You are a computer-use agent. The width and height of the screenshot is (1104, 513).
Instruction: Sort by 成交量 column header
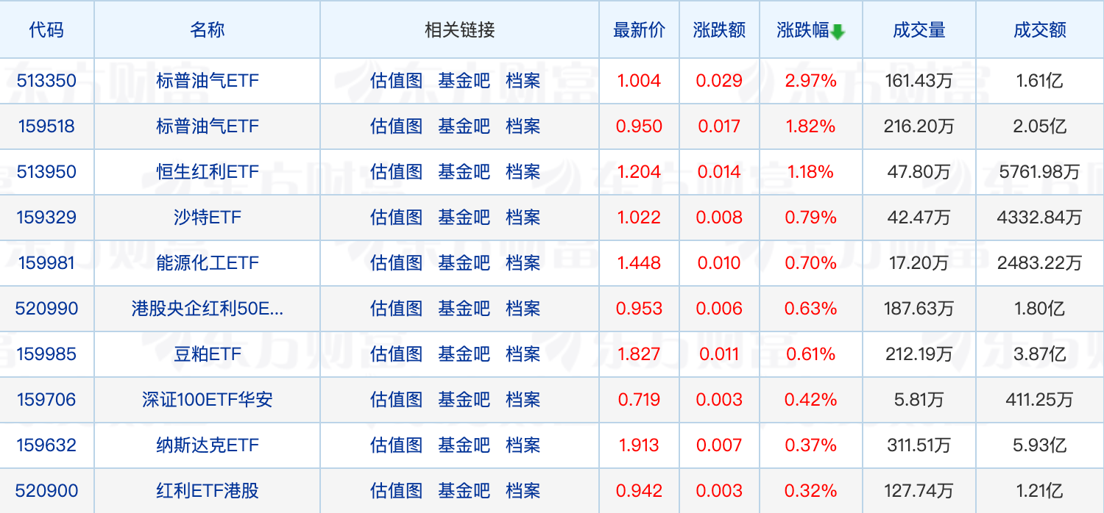pos(919,30)
